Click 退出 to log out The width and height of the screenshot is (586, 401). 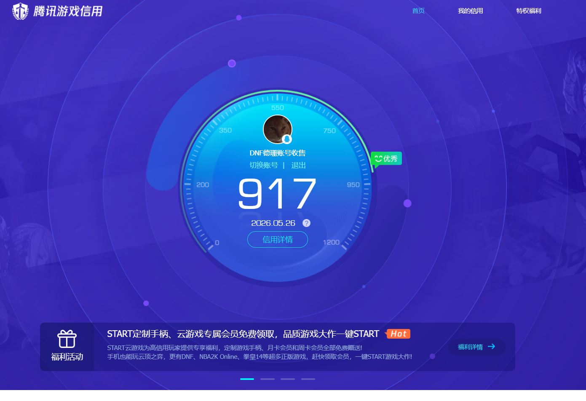(298, 165)
